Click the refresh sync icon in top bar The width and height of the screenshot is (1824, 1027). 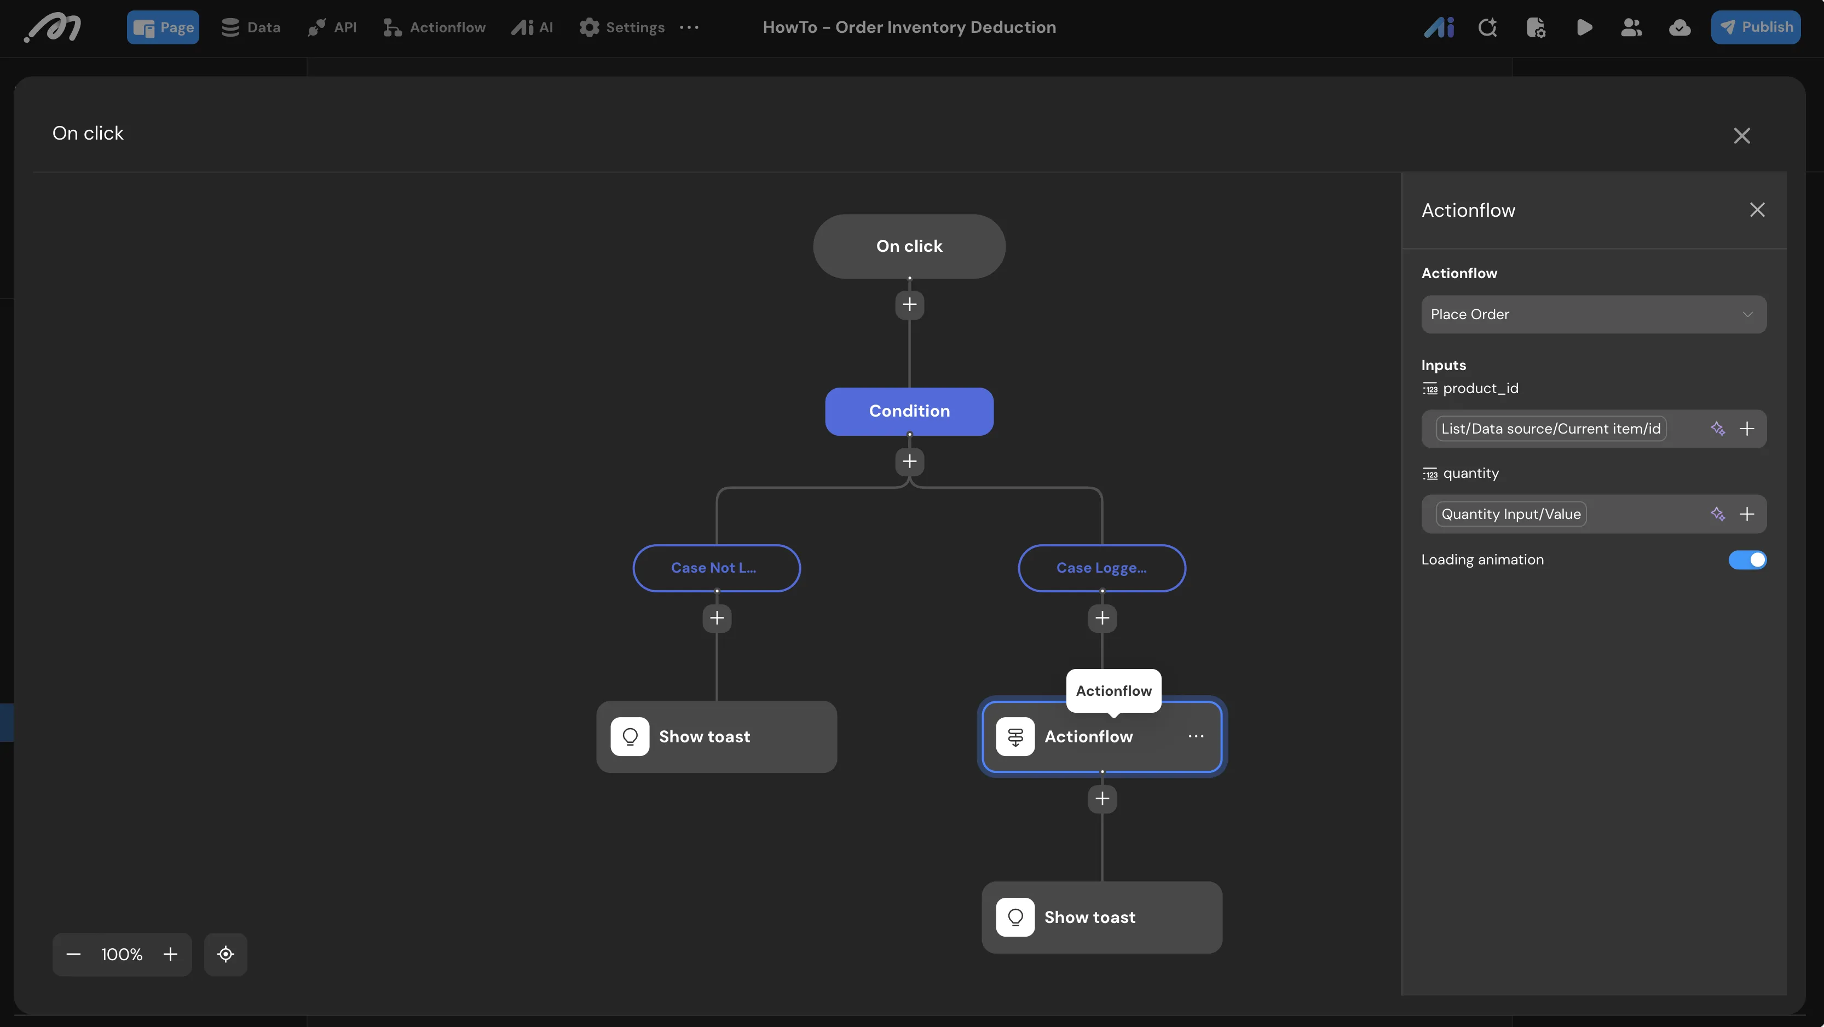[x=1488, y=27]
